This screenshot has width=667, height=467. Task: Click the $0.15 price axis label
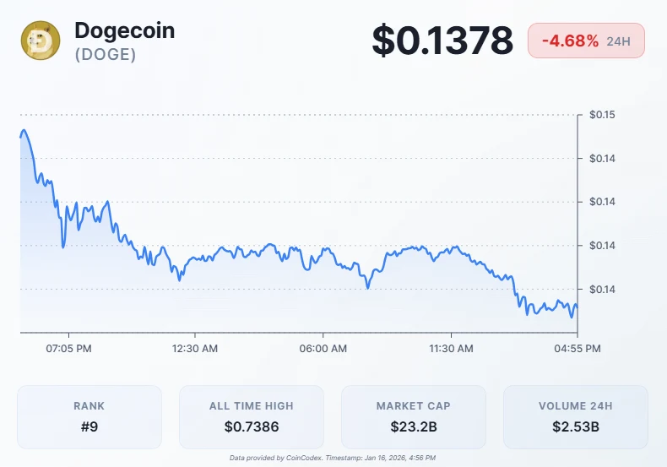tap(602, 115)
